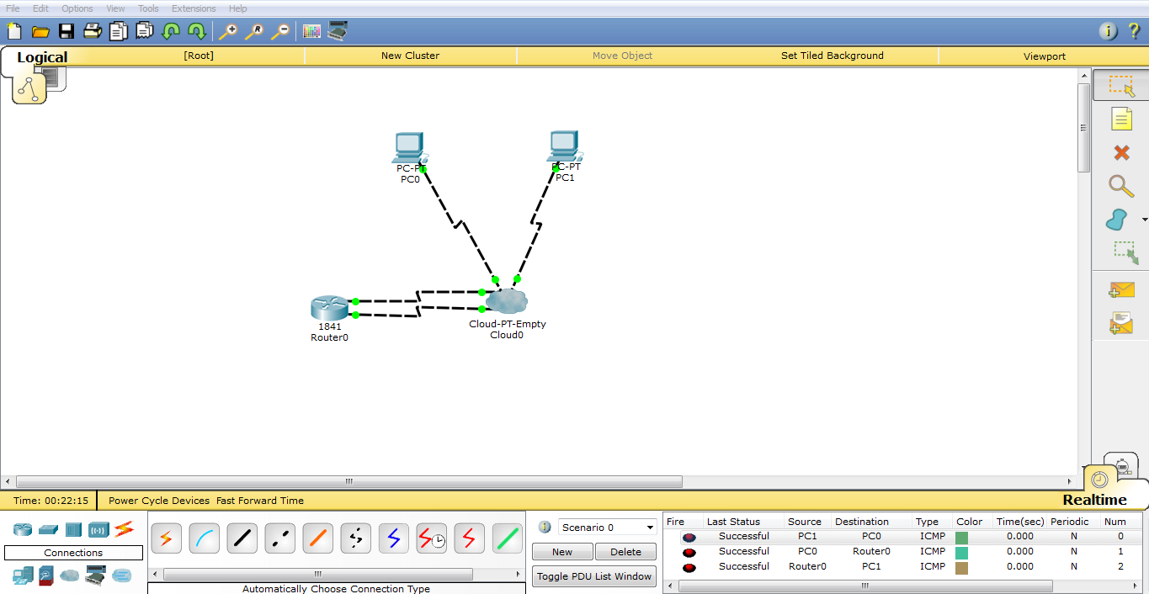Image resolution: width=1149 pixels, height=594 pixels.
Task: Toggle fire on the Router0 to PC1 PDU
Action: [x=689, y=566]
